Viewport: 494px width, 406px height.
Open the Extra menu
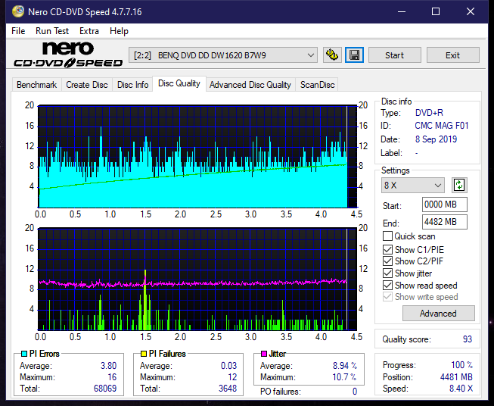point(89,31)
